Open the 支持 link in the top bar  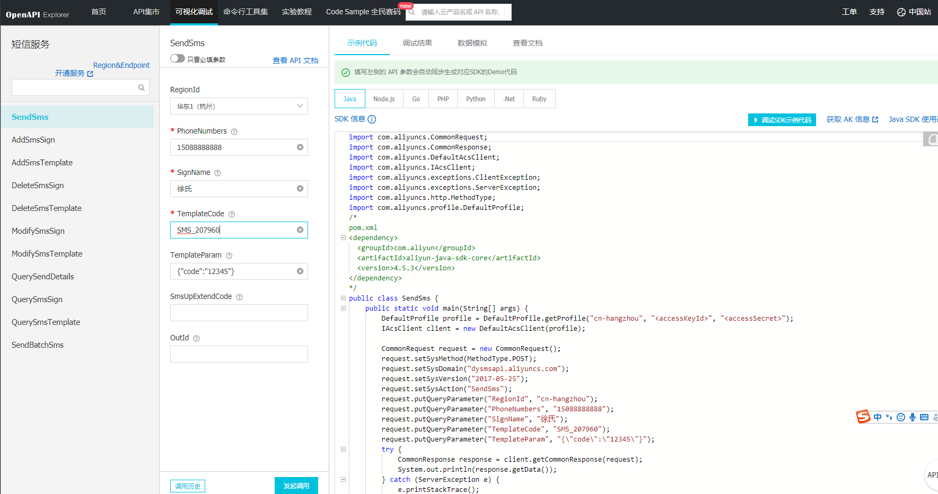[877, 12]
